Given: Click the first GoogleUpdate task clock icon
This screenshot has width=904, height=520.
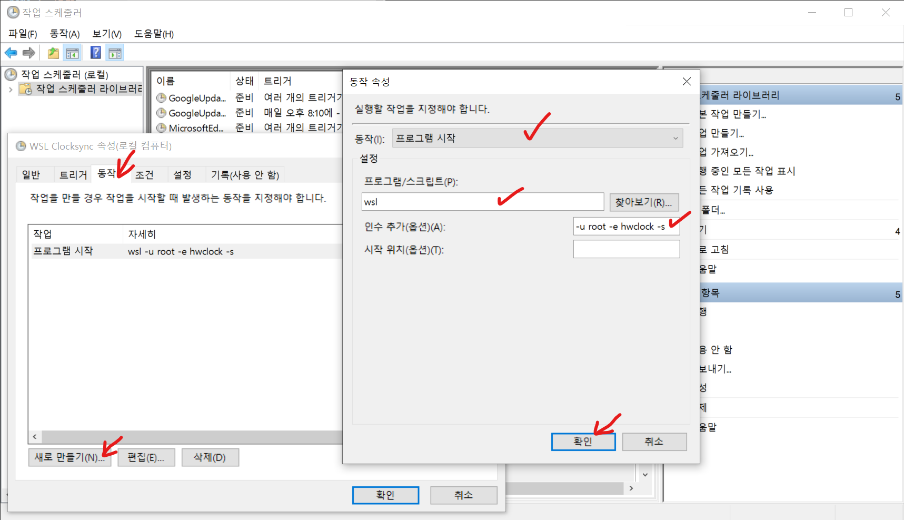Looking at the screenshot, I should point(161,98).
